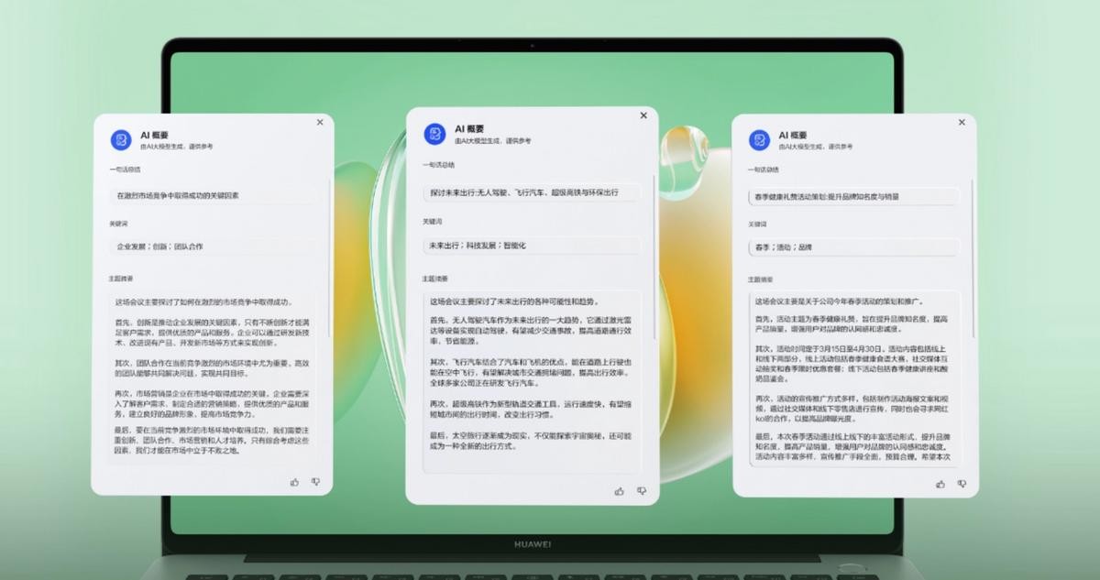The height and width of the screenshot is (580, 1100).
Task: Thumbs down the market competition summary panel
Action: coord(315,482)
